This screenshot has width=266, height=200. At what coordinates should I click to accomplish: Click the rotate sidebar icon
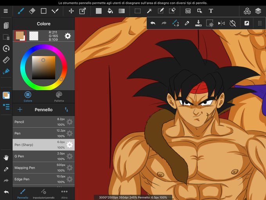tap(6, 49)
